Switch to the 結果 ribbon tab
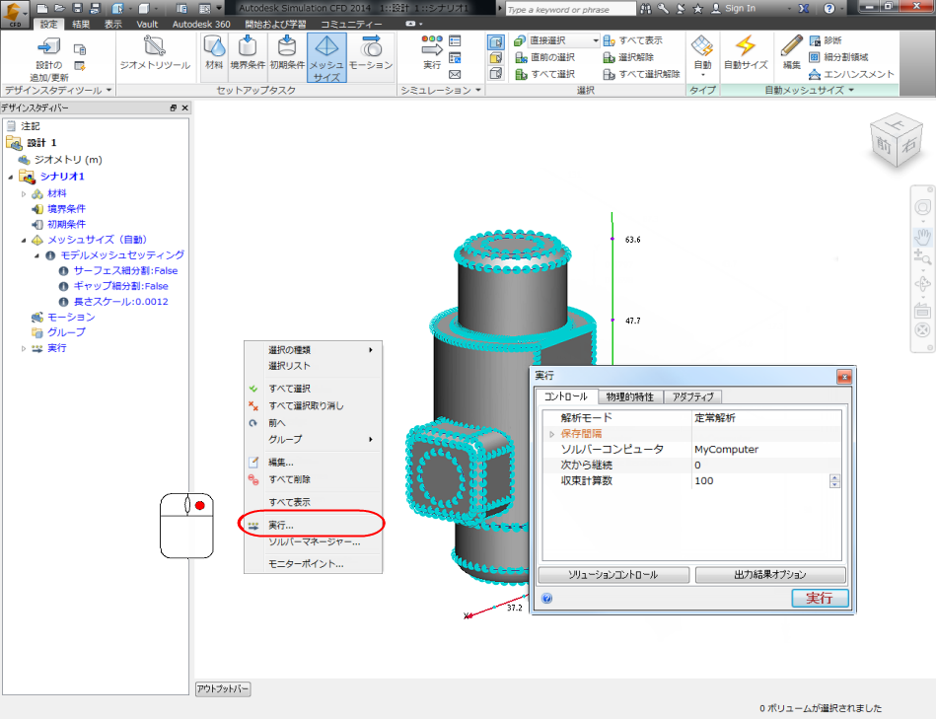 (81, 24)
